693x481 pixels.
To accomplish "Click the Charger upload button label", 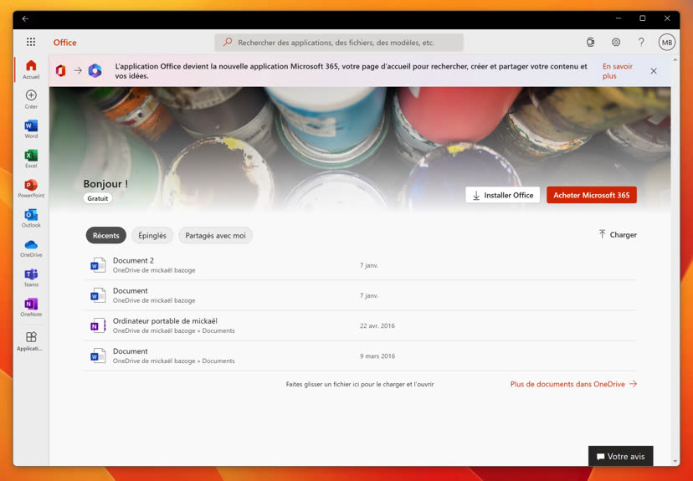I will (624, 235).
